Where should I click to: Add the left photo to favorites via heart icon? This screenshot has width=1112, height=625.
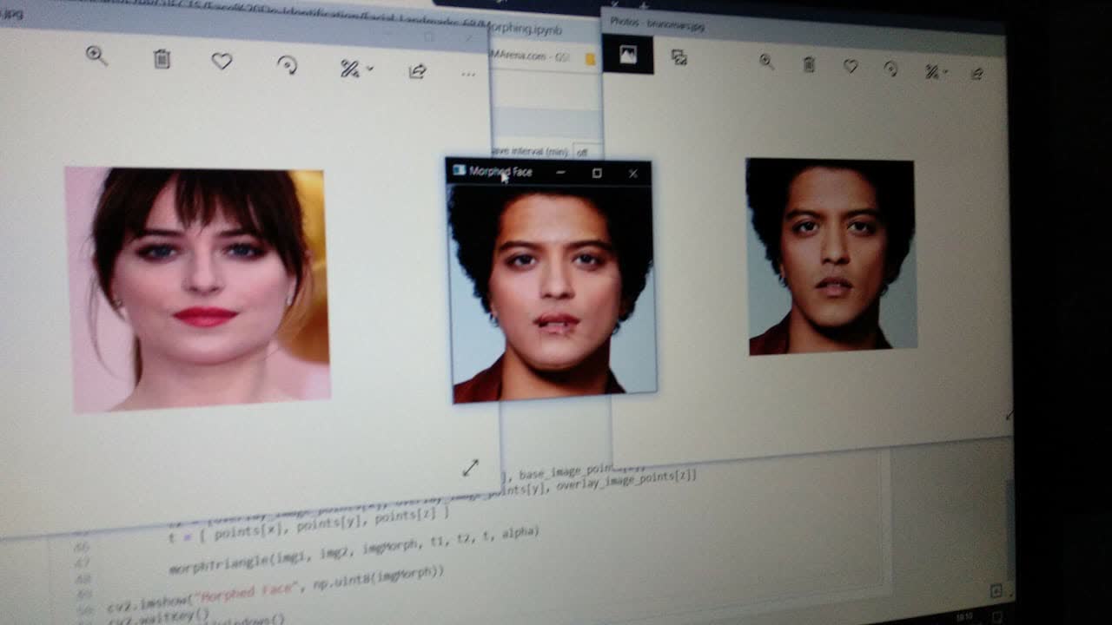tap(222, 62)
